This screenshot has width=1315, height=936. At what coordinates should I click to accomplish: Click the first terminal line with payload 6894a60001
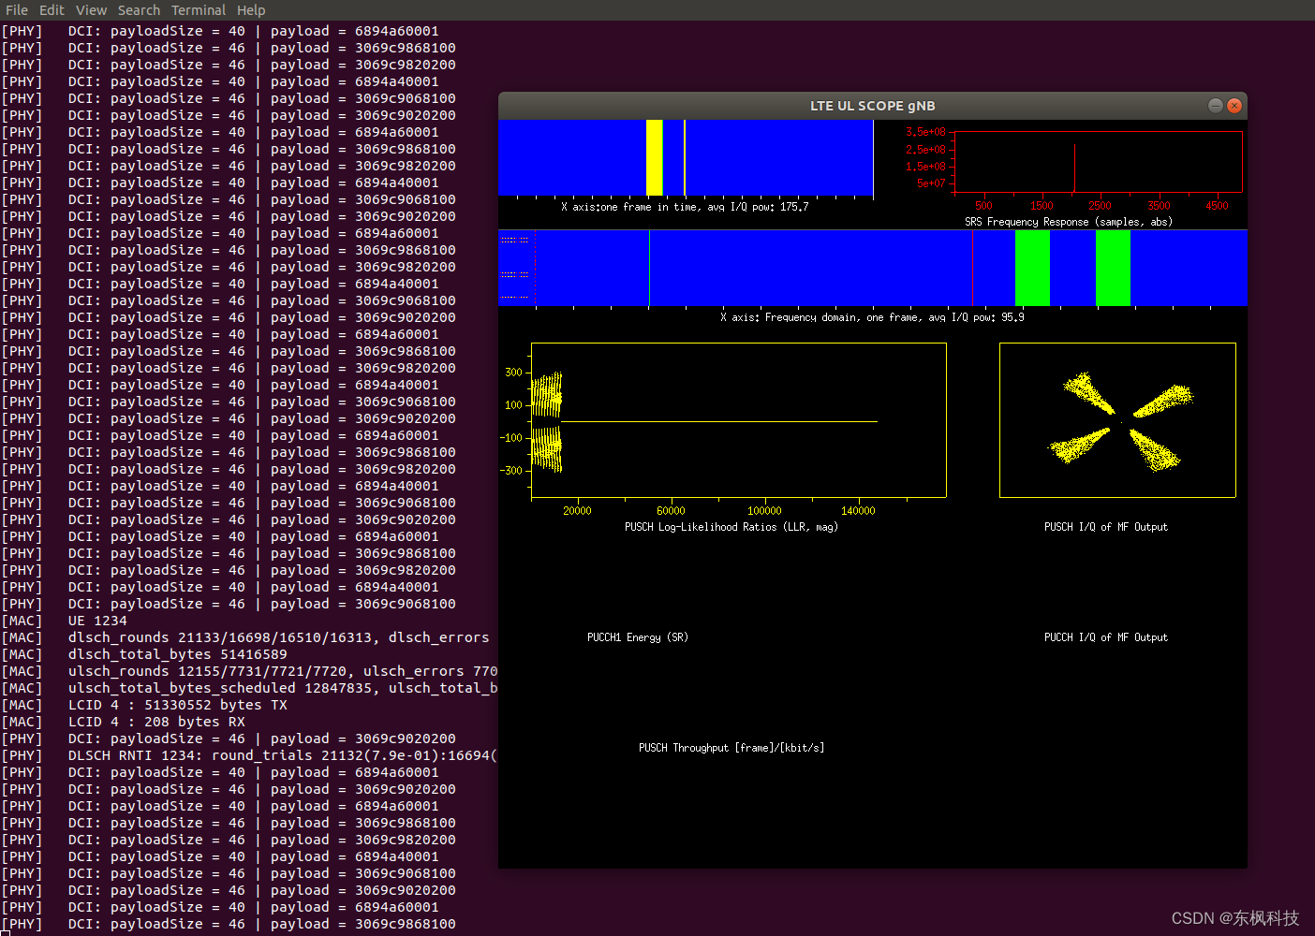[x=220, y=31]
